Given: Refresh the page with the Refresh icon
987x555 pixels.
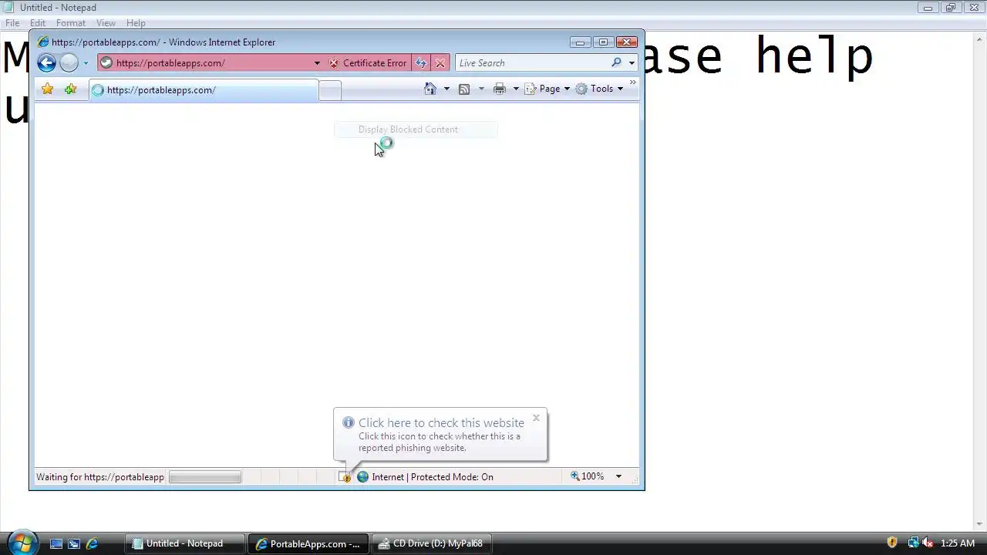Looking at the screenshot, I should click(421, 63).
